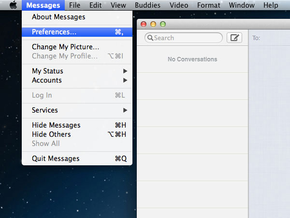Screen dimensions: 290x218
Task: Click the No Conversations text
Action: (x=192, y=59)
